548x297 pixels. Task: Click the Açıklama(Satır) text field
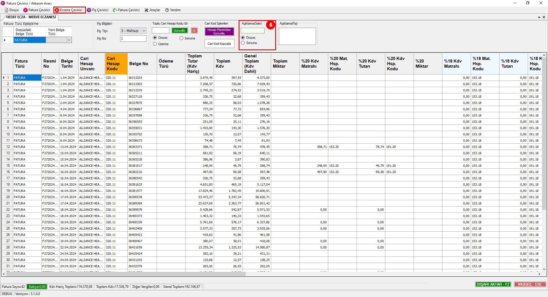click(x=253, y=31)
